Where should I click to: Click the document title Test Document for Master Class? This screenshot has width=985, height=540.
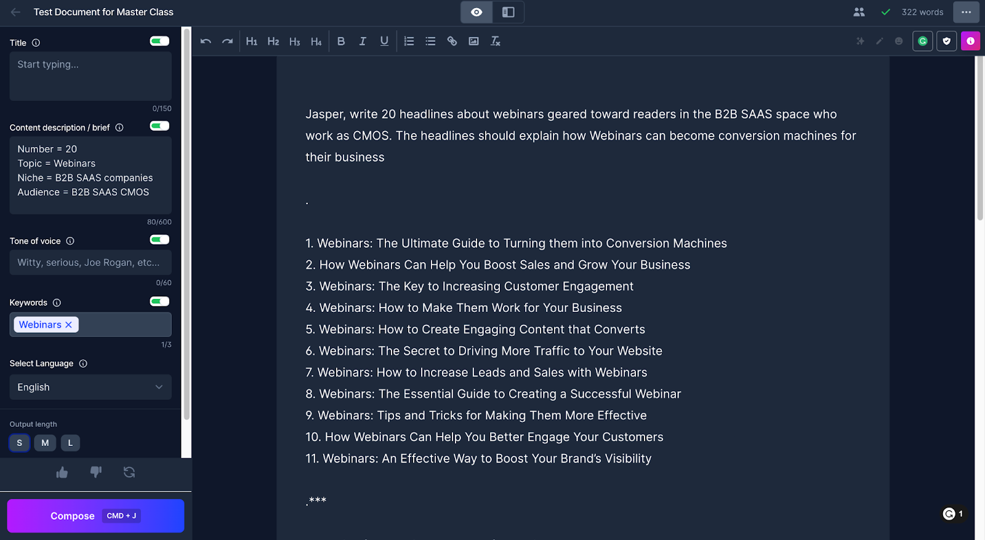click(x=103, y=12)
